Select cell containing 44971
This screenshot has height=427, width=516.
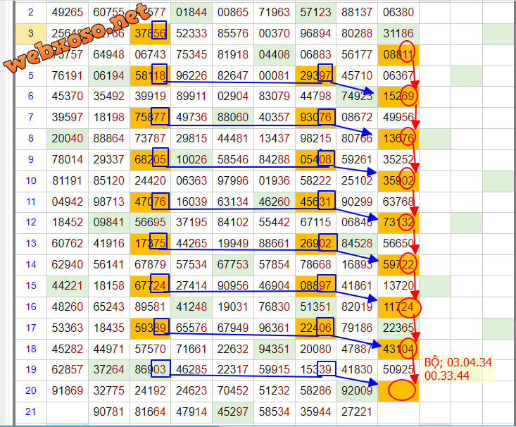(x=109, y=349)
